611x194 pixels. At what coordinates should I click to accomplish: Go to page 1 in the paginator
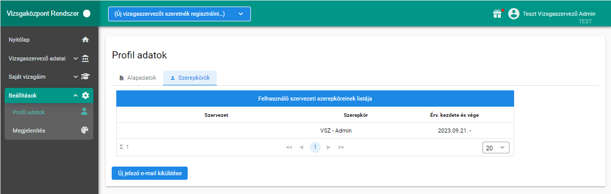point(315,147)
